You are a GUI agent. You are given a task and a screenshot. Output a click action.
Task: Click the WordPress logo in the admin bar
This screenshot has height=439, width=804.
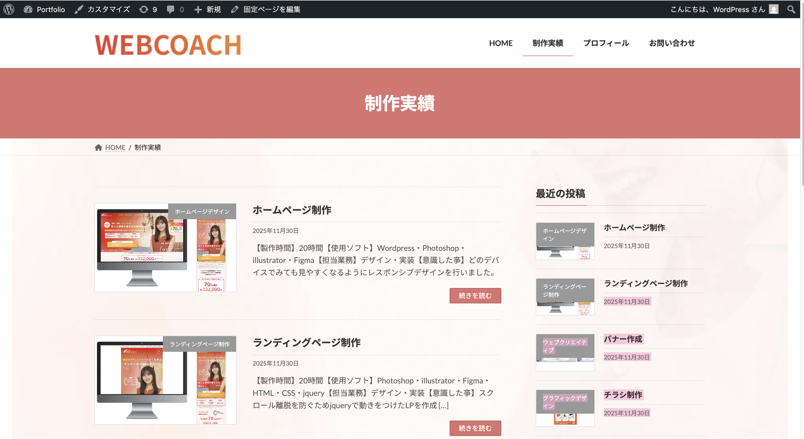9,9
